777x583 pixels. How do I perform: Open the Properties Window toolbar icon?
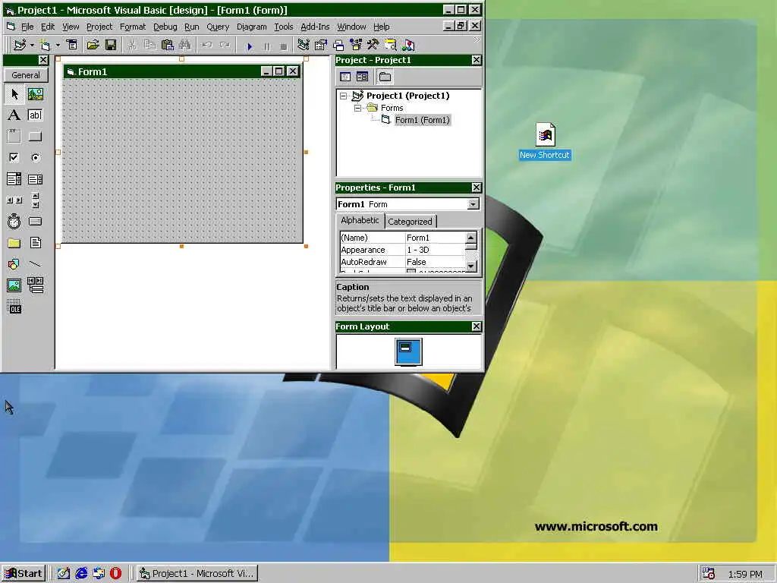321,46
